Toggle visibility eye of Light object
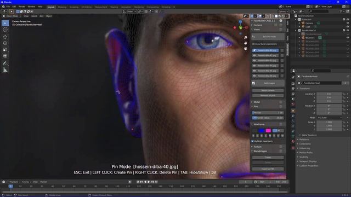351x197 pixels. (x=348, y=27)
